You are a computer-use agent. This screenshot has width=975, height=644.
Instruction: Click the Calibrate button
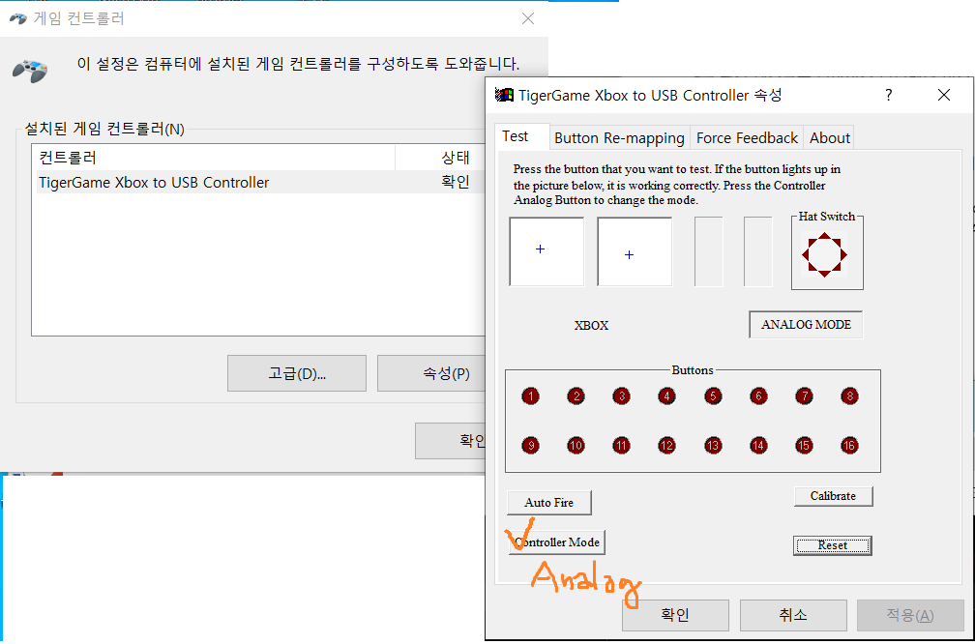833,496
